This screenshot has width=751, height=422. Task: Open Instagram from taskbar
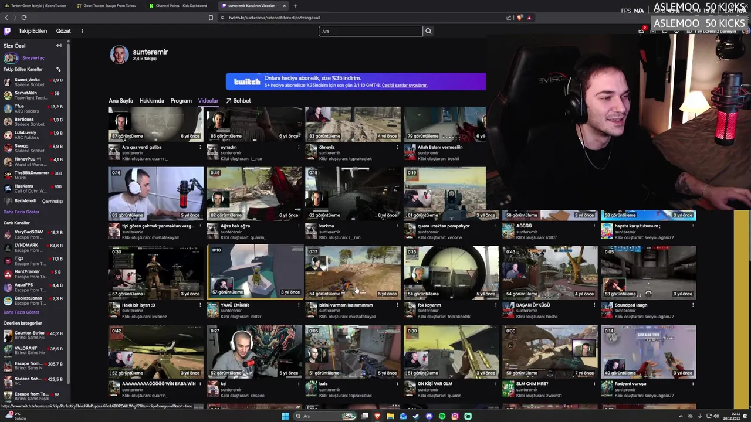pos(455,416)
